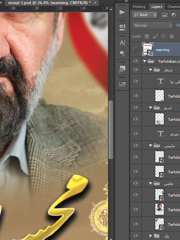The image size is (180, 240).
Task: Lock image pixels brush icon
Action: [155, 36]
